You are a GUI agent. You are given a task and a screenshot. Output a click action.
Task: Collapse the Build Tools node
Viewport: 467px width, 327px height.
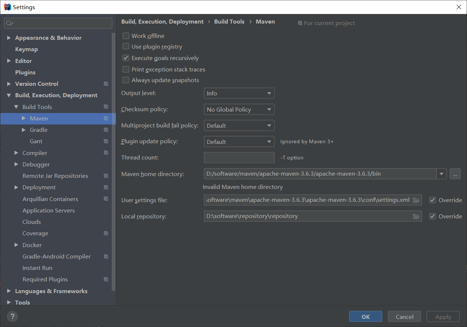16,107
